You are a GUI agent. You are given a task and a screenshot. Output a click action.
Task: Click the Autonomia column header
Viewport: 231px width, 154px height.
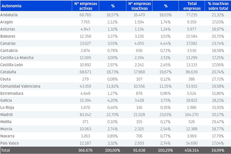(11, 6)
